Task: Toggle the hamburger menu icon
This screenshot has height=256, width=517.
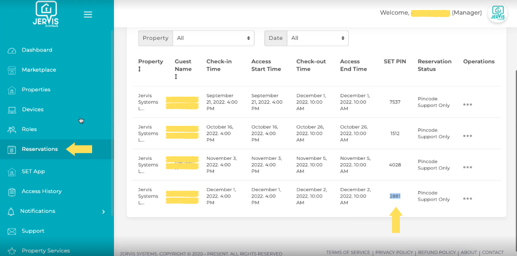Action: 88,14
